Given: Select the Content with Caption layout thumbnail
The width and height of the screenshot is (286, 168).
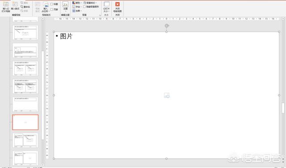Looking at the screenshot, I should pos(25,140).
